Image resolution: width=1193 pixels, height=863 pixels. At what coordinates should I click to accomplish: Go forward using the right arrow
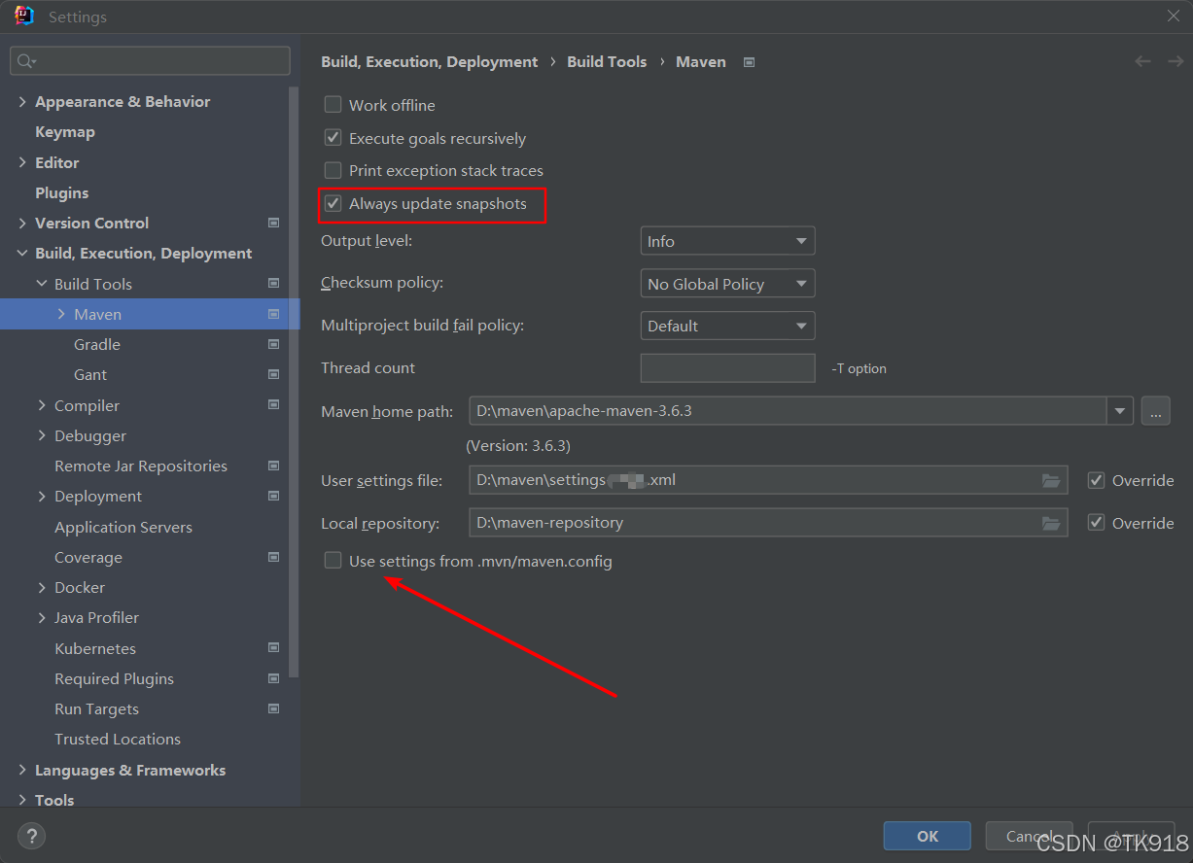pyautogui.click(x=1175, y=61)
